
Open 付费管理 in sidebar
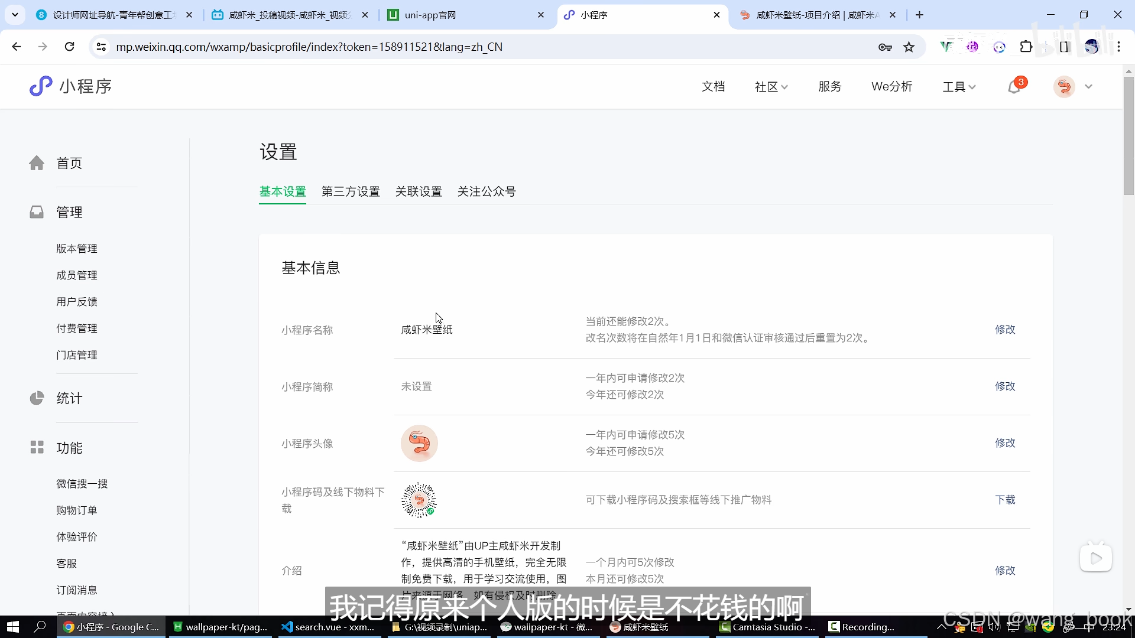(x=77, y=328)
